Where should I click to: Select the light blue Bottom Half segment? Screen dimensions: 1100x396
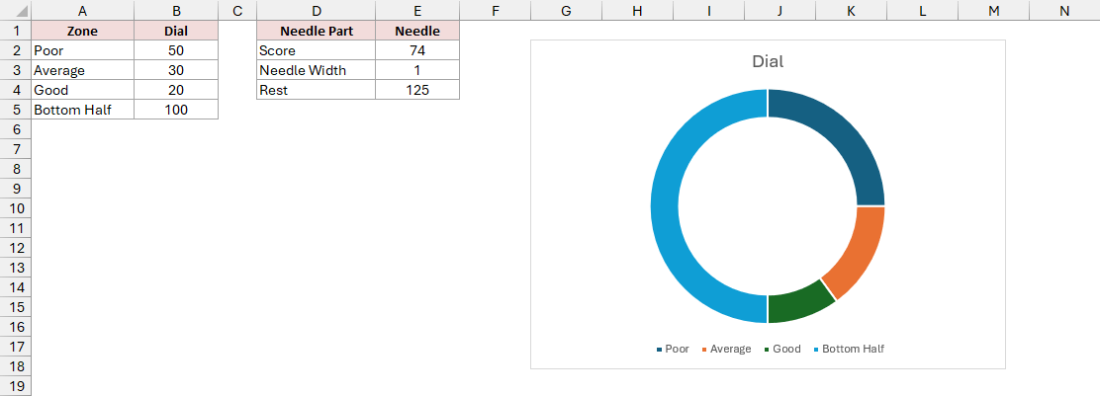pyautogui.click(x=667, y=206)
